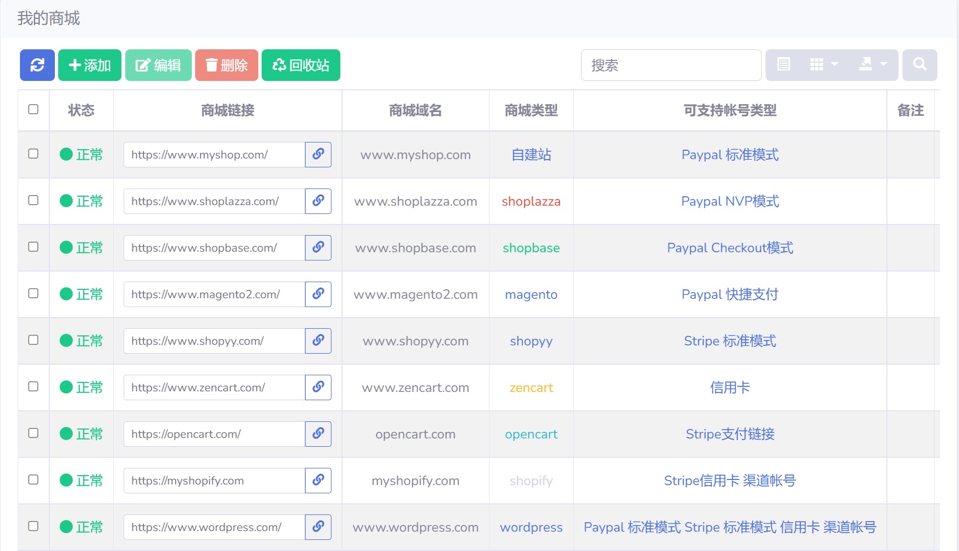Click the 商城域名 column header
Image resolution: width=959 pixels, height=551 pixels.
coord(415,110)
